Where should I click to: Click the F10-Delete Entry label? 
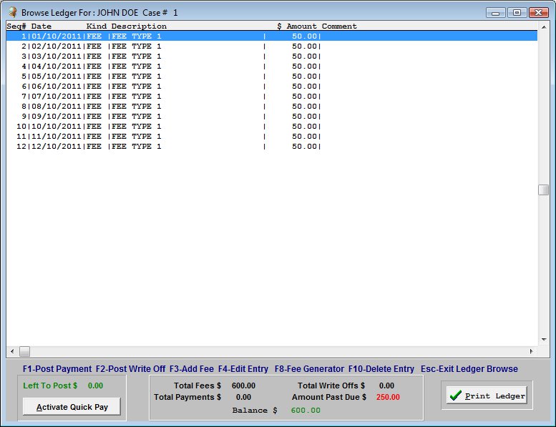[381, 369]
